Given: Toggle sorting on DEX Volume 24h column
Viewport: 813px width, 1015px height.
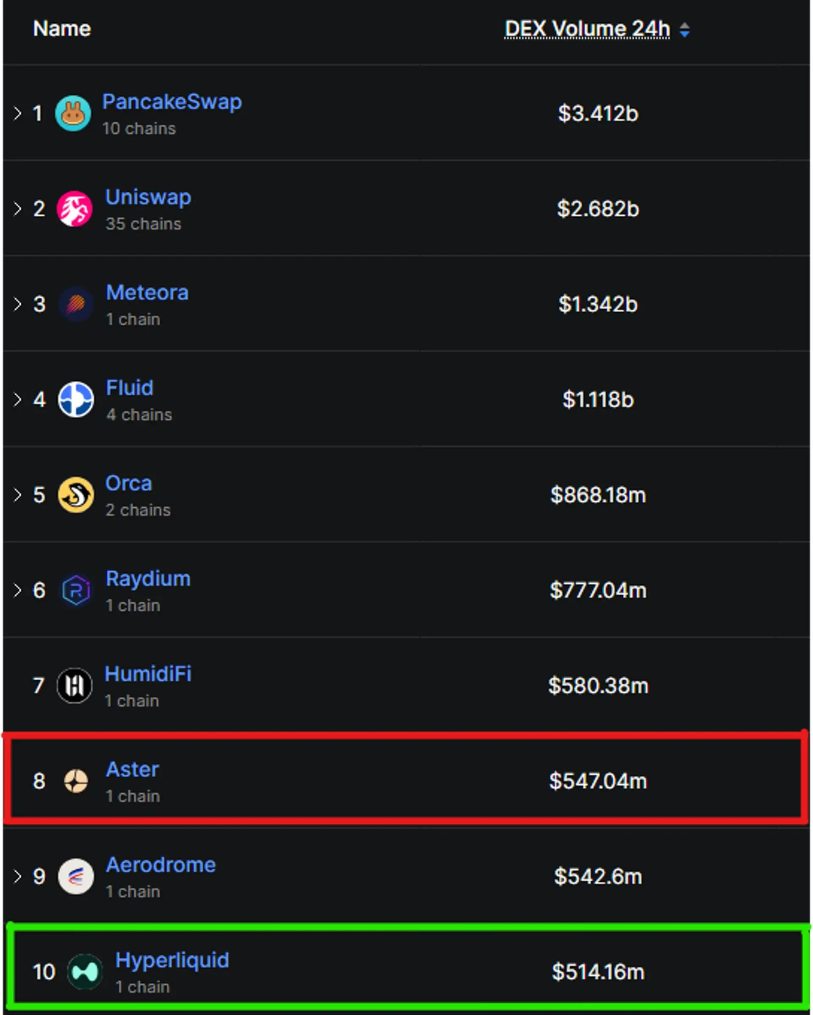Looking at the screenshot, I should click(685, 29).
